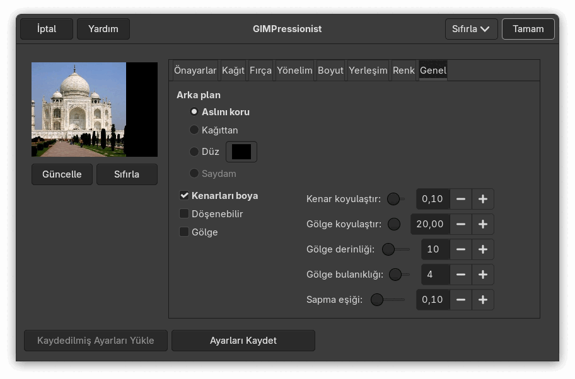Click the Gölge derinliği slider

pyautogui.click(x=396, y=249)
